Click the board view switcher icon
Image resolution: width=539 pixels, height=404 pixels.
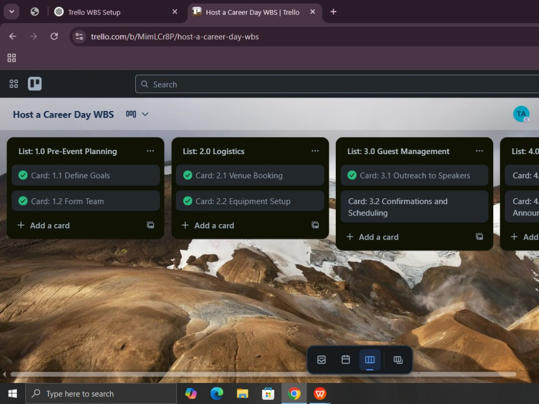(131, 114)
